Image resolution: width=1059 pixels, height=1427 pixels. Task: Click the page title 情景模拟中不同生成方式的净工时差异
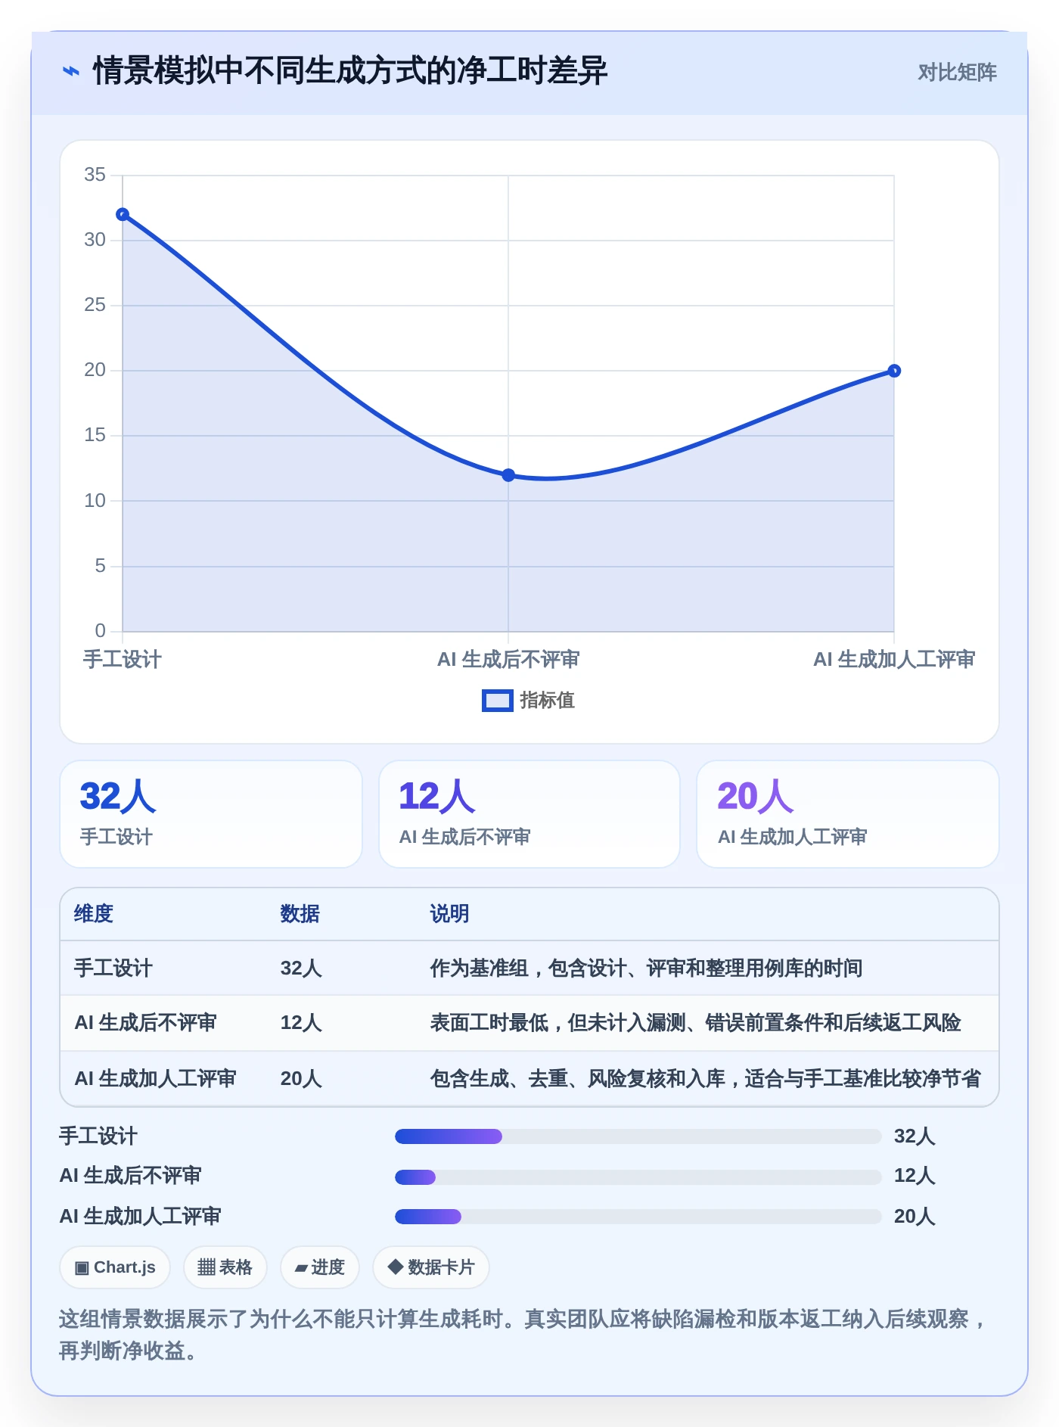(x=350, y=71)
